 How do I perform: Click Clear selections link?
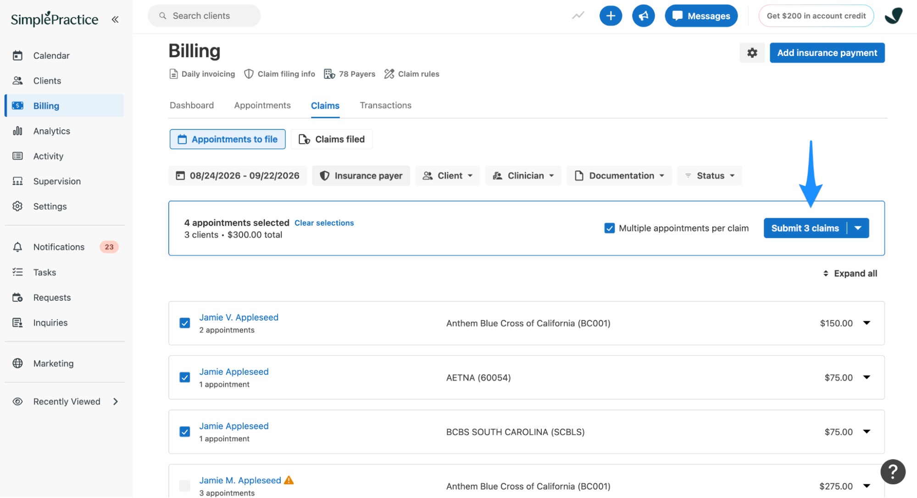pyautogui.click(x=324, y=223)
